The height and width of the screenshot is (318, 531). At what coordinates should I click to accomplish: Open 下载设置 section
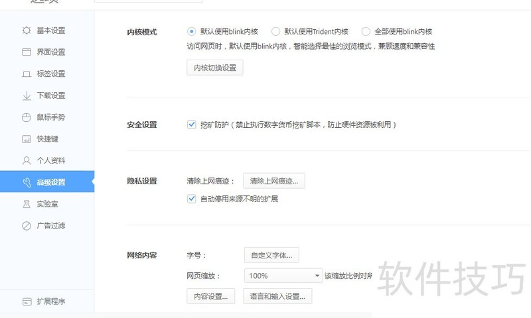tap(51, 95)
